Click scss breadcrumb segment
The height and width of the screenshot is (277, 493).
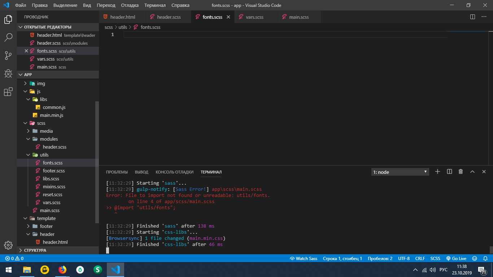(x=109, y=27)
